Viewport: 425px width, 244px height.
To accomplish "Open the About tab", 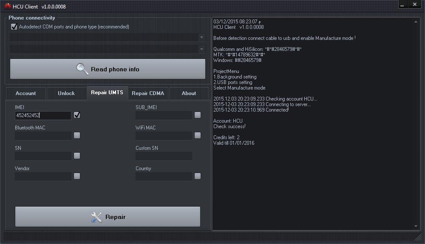I will point(189,93).
